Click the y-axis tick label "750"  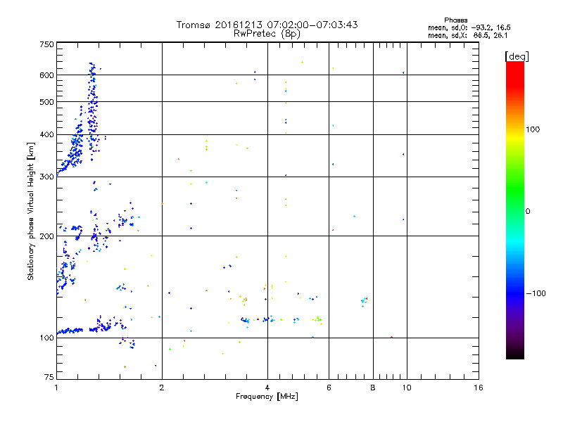point(46,44)
